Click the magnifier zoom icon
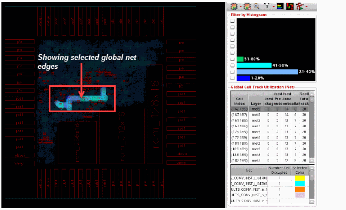This screenshot has width=346, height=210. point(257,6)
